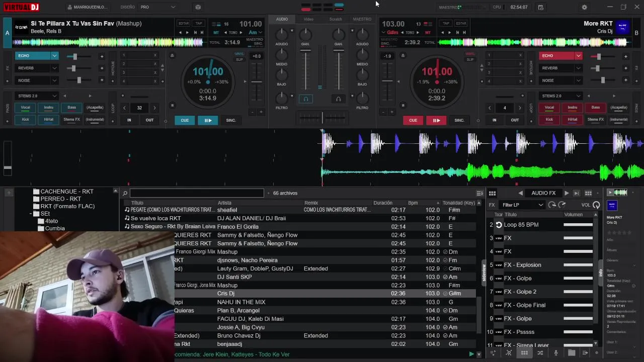Toggle Instru stem pad on deck A

point(48,107)
